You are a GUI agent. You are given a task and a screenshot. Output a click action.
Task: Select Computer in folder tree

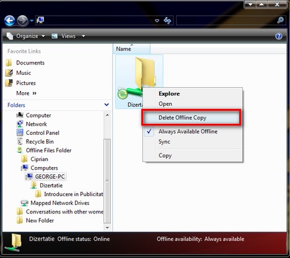(x=38, y=115)
